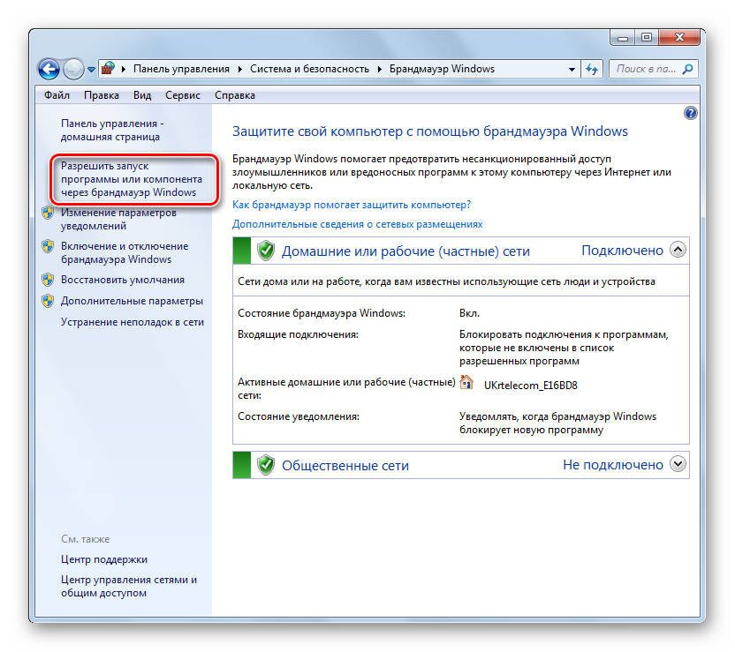Click the Control Panel icon in address bar
This screenshot has height=652, width=735.
[108, 68]
